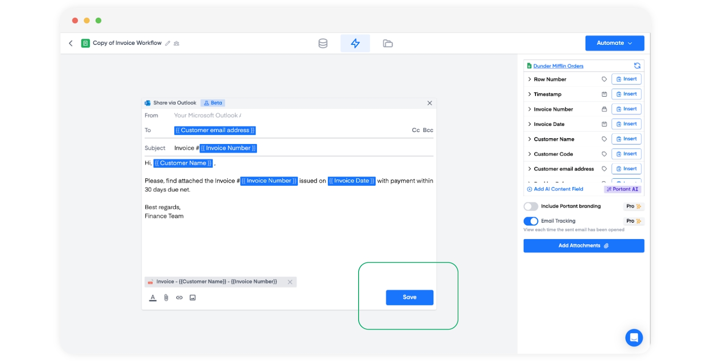Click the pencil icon to rename workflow

[x=168, y=44]
